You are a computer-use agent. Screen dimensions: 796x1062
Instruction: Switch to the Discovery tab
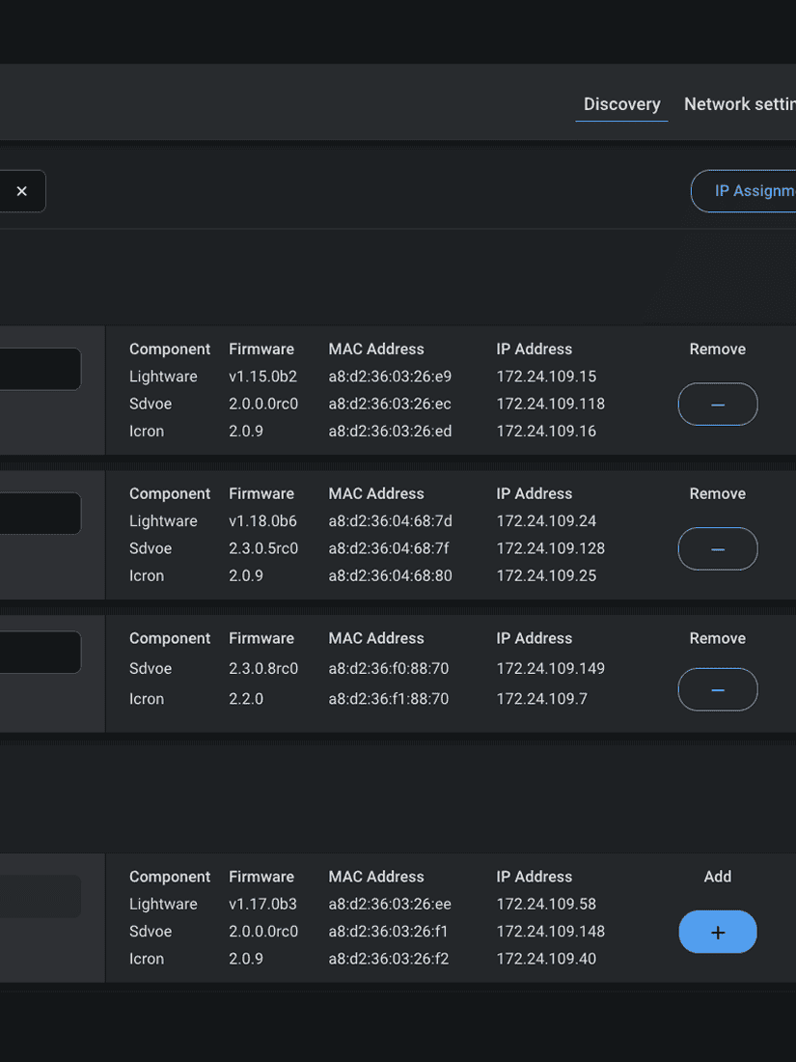621,104
